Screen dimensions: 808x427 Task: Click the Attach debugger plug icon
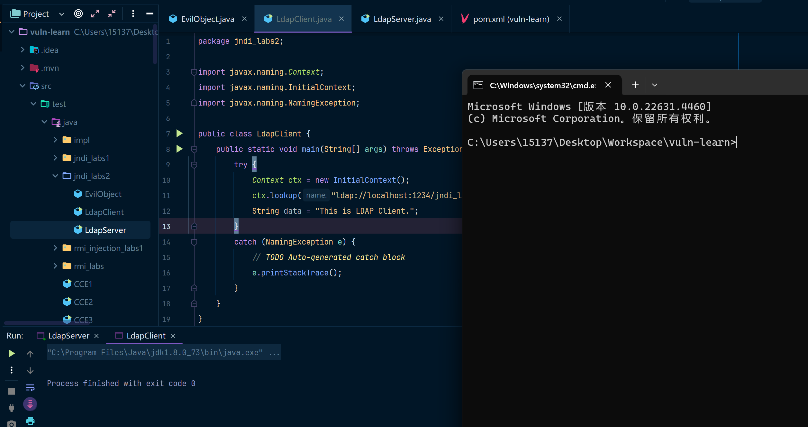click(x=12, y=408)
